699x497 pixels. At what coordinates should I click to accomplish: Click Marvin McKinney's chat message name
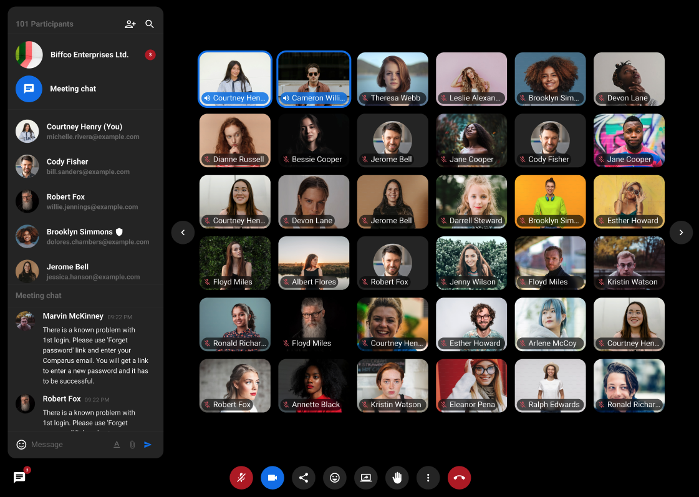(73, 316)
